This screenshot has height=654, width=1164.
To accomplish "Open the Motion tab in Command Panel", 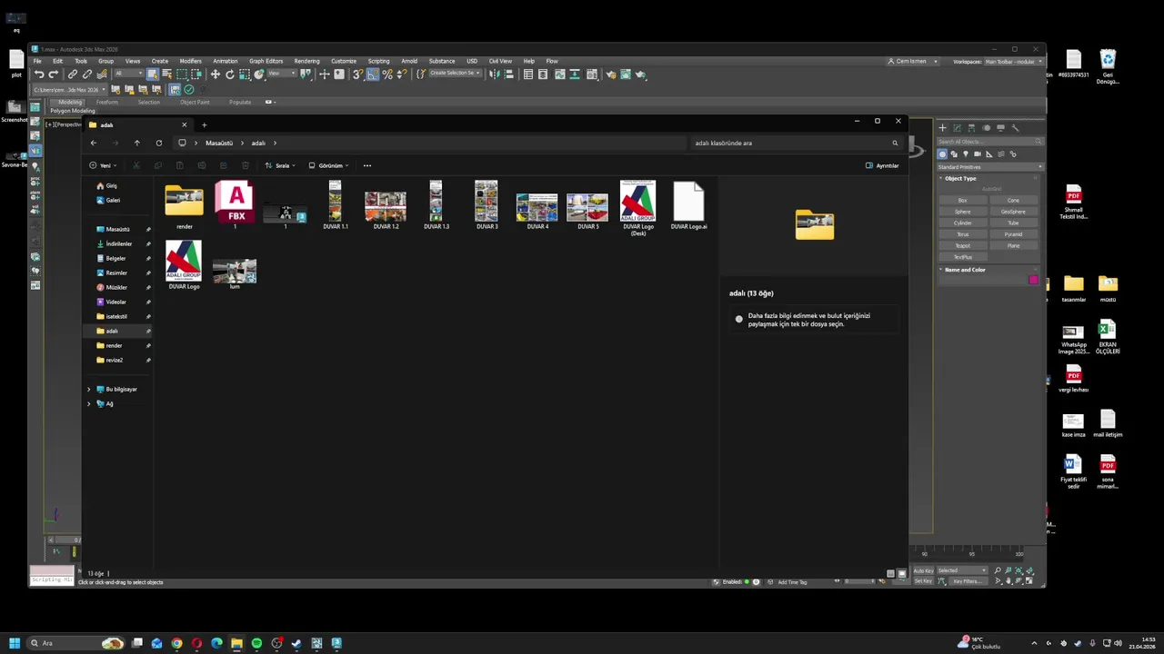I will click(986, 128).
